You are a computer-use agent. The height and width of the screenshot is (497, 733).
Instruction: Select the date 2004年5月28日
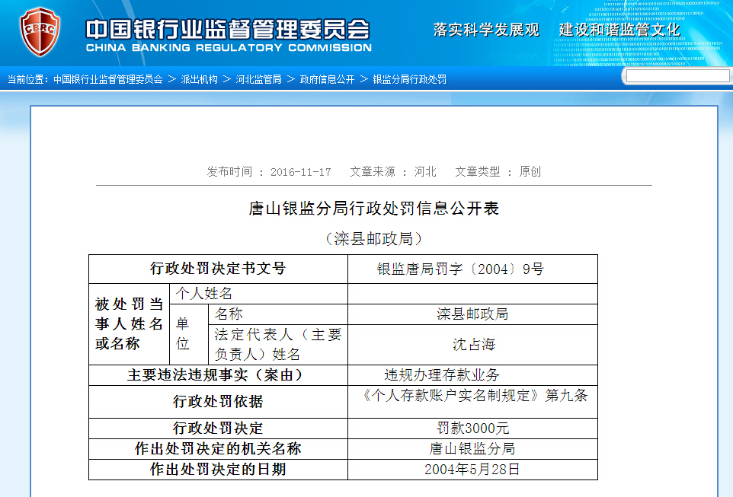click(x=472, y=470)
